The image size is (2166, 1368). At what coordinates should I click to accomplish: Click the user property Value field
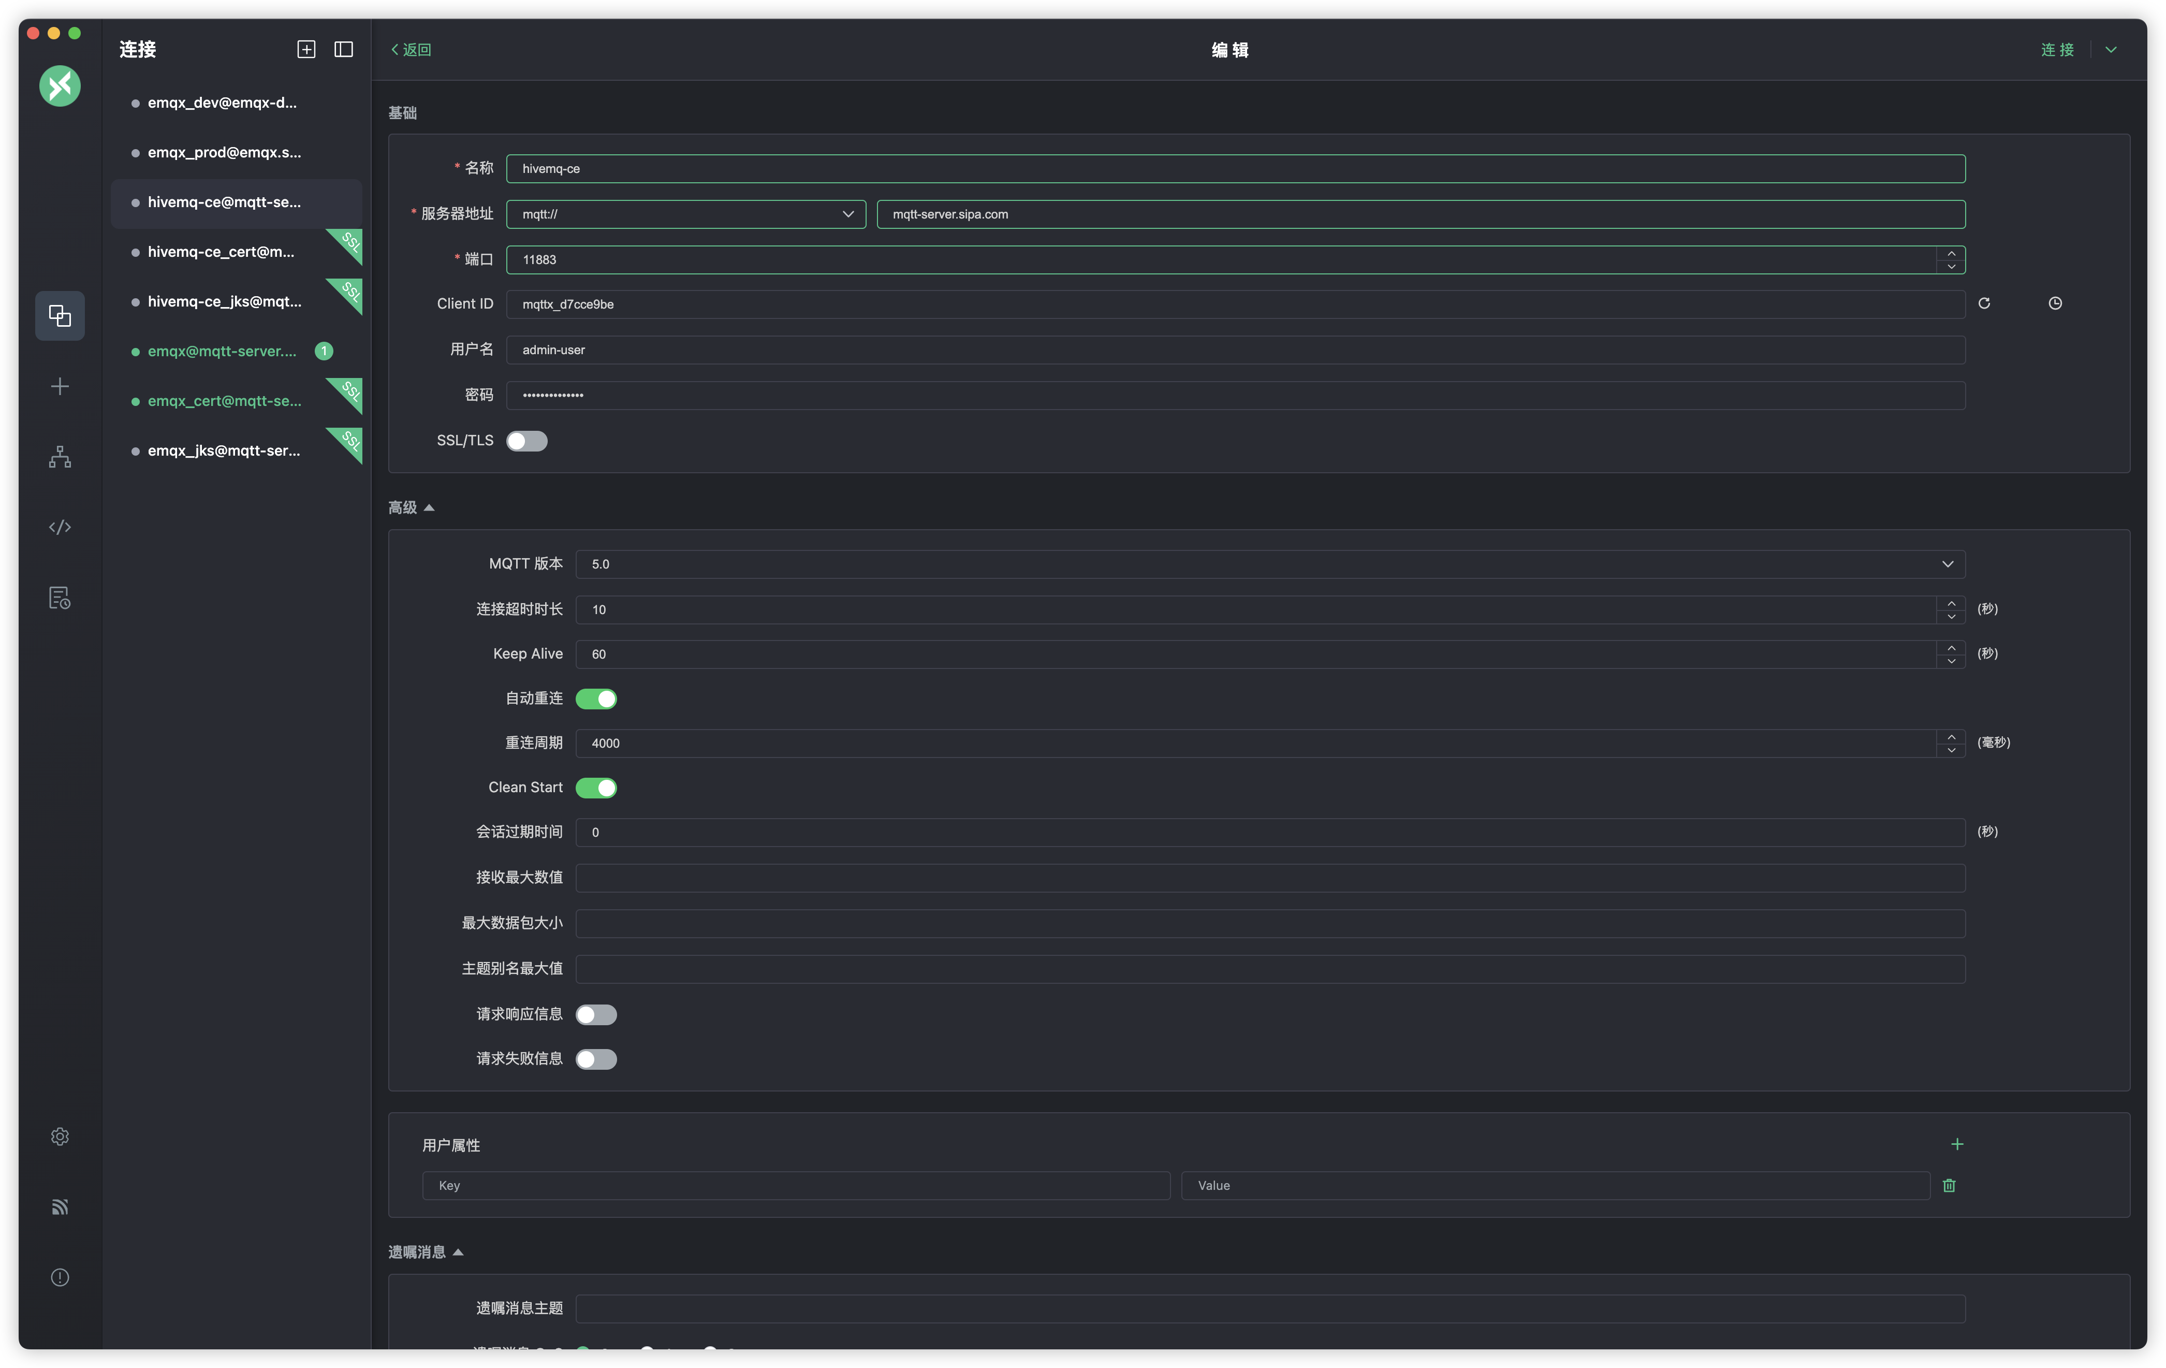1555,1186
